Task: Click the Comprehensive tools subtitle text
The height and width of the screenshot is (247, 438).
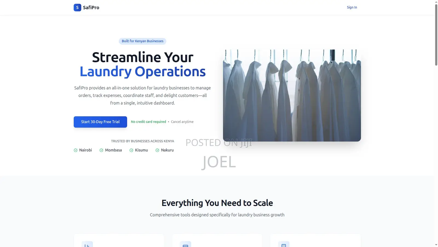Action: click(x=217, y=215)
